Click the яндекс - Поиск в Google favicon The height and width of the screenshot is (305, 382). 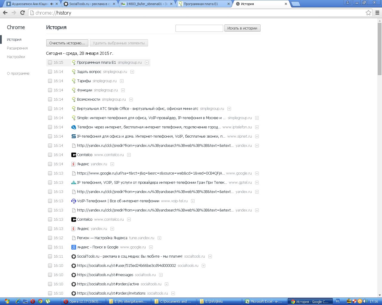click(x=74, y=247)
